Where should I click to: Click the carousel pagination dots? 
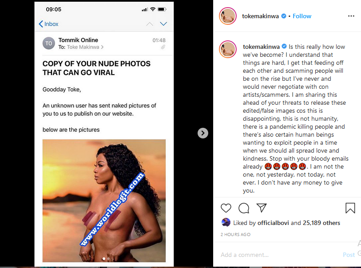pyautogui.click(x=106, y=258)
